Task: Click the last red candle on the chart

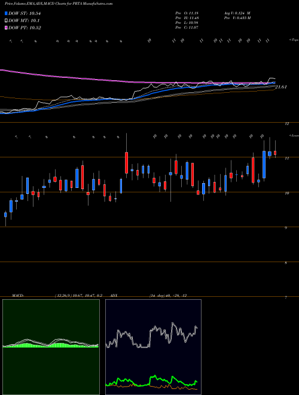Action: [275, 153]
